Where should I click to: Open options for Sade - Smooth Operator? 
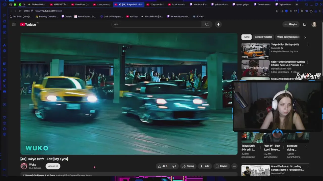click(x=308, y=62)
